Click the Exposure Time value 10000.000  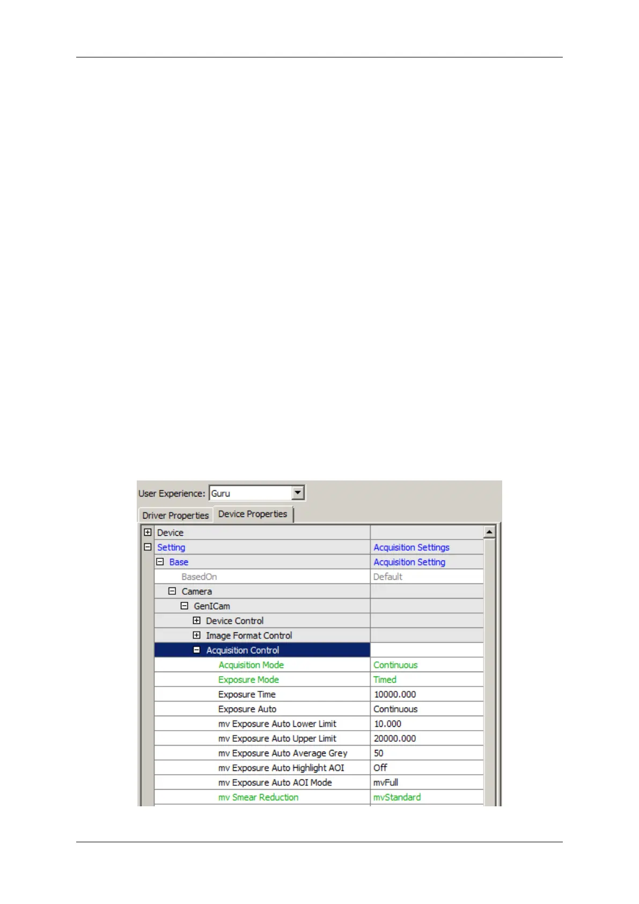[395, 694]
